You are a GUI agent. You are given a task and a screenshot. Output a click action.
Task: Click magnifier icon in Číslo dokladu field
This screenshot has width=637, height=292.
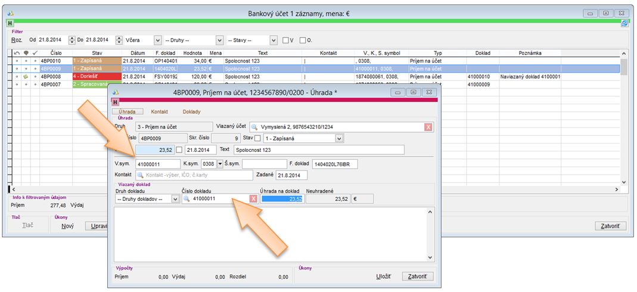pos(186,199)
